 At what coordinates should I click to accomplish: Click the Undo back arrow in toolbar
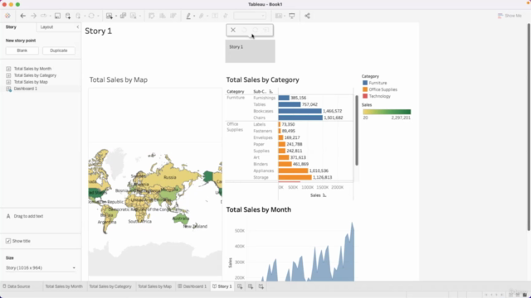pyautogui.click(x=22, y=16)
